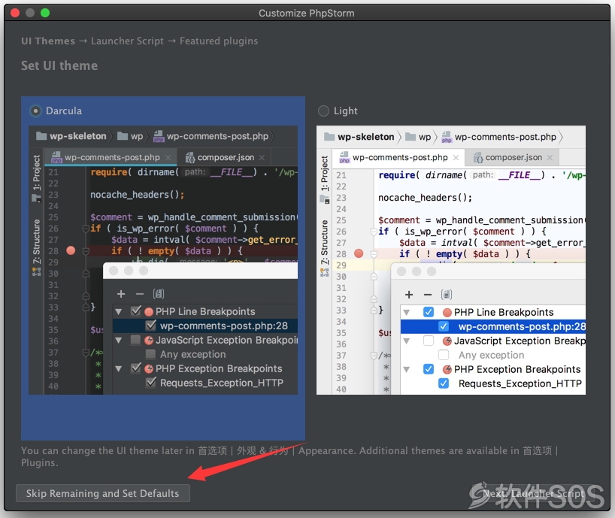
Task: Click PHP Line Breakpoints red icon in Light
Action: [x=447, y=313]
